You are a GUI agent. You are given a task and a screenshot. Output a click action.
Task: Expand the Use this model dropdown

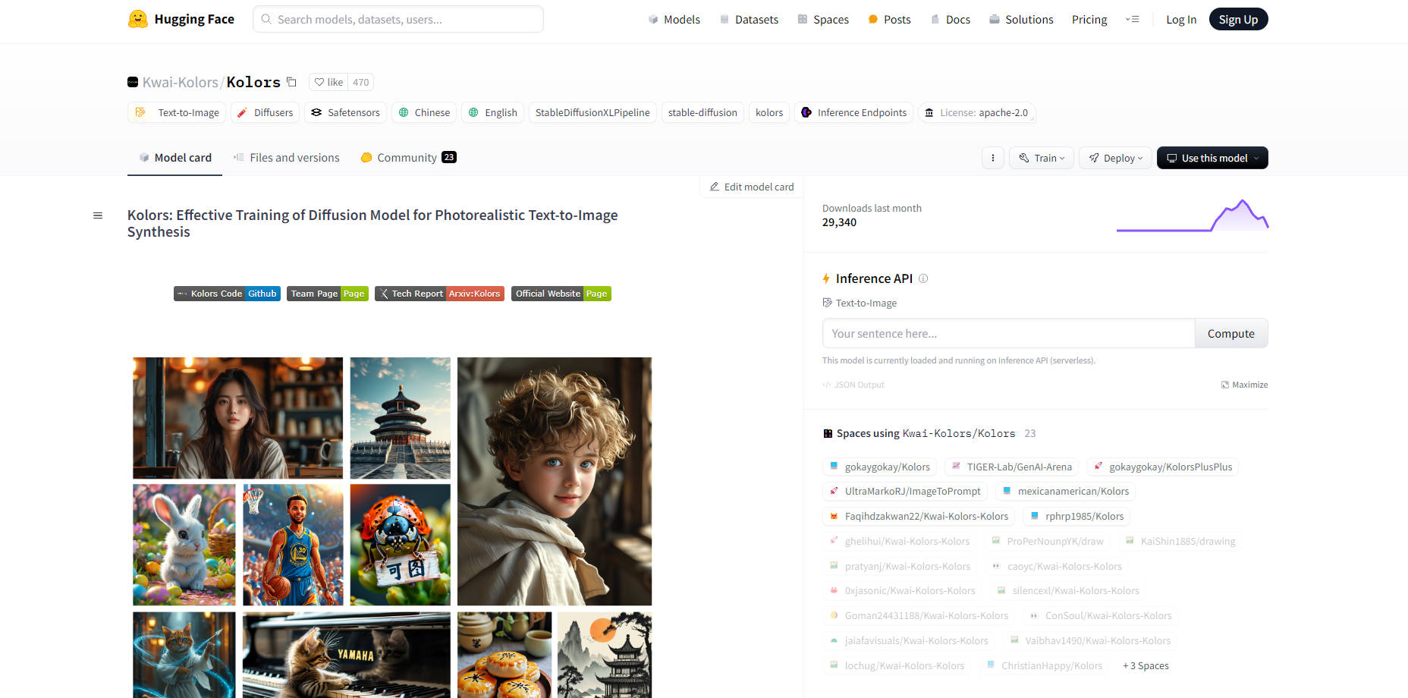pyautogui.click(x=1212, y=158)
